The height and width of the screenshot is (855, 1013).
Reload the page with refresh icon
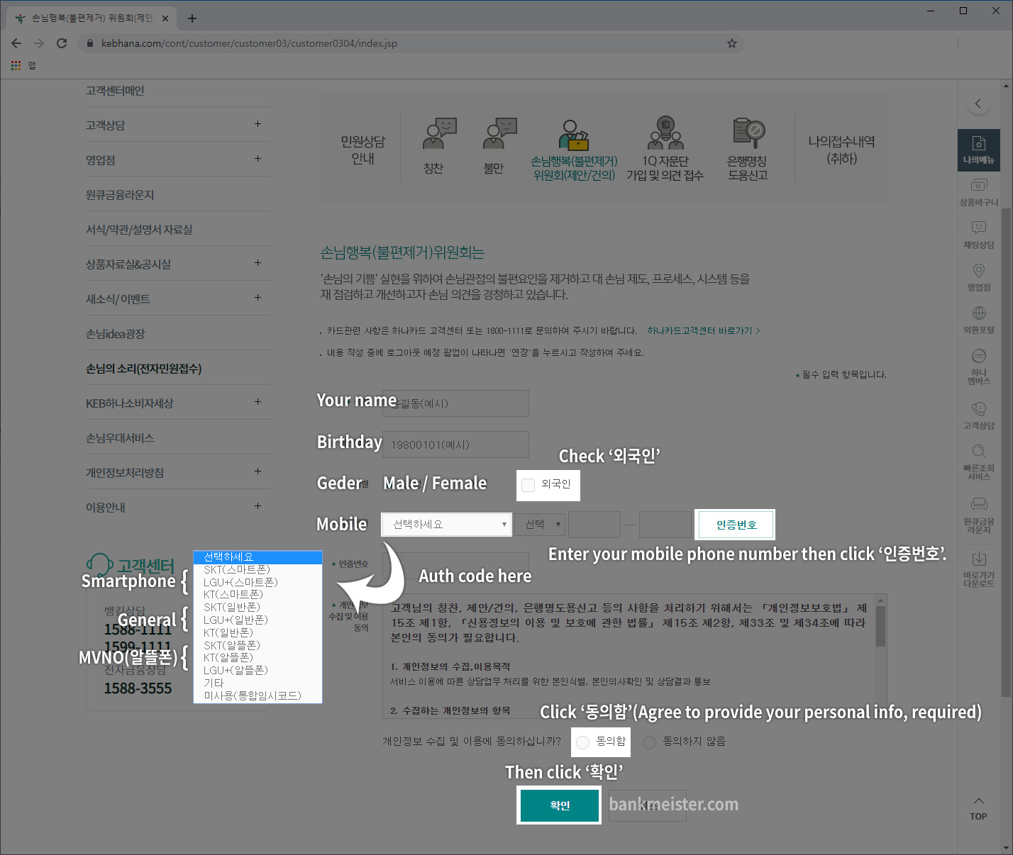(62, 43)
